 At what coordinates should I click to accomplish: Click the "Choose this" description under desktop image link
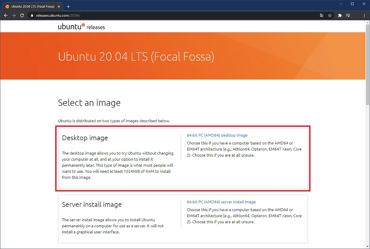[244, 149]
